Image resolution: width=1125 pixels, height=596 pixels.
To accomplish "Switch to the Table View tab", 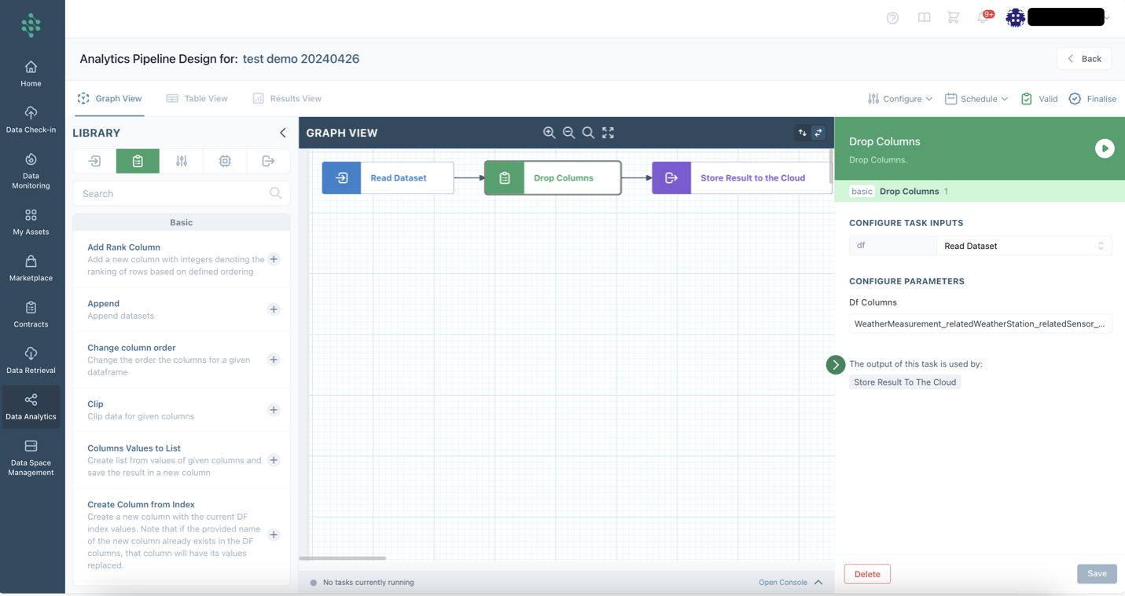I will point(197,99).
